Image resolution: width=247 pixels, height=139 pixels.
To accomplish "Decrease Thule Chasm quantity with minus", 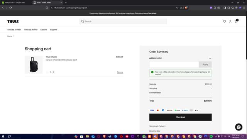I will 47,72.
